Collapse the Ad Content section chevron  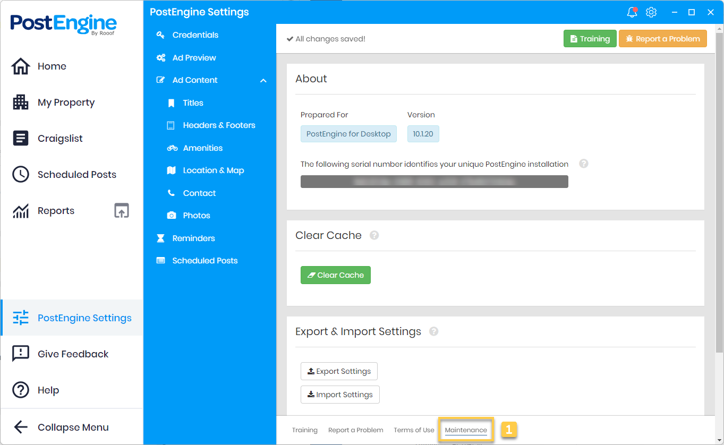click(x=263, y=80)
